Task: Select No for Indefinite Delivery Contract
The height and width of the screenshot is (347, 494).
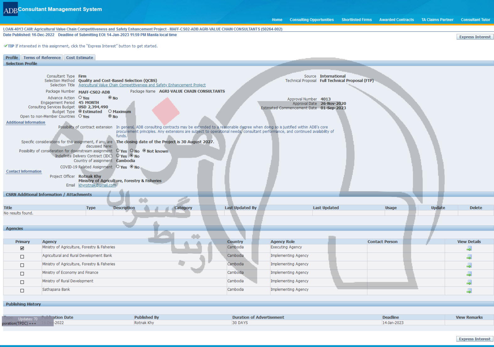Action: click(x=132, y=156)
